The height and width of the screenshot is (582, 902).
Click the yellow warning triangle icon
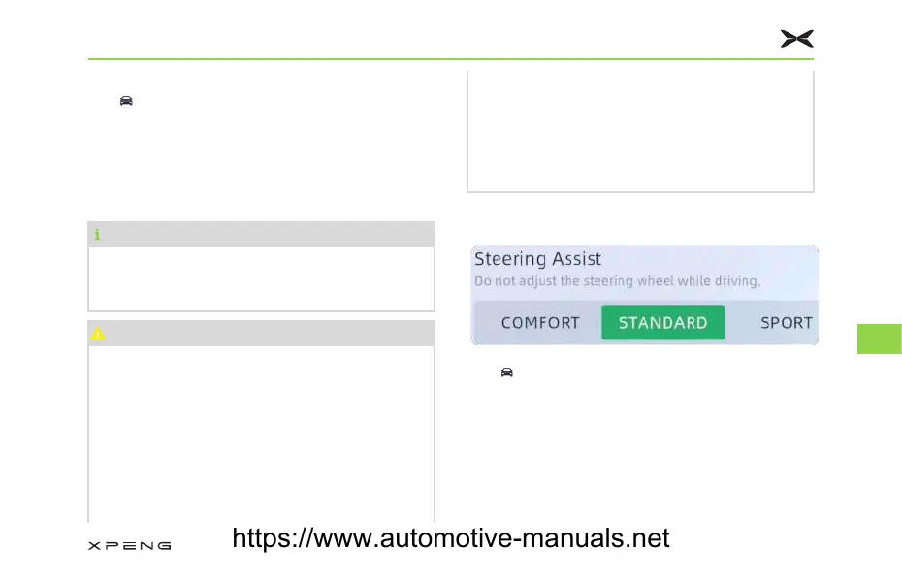point(97,334)
